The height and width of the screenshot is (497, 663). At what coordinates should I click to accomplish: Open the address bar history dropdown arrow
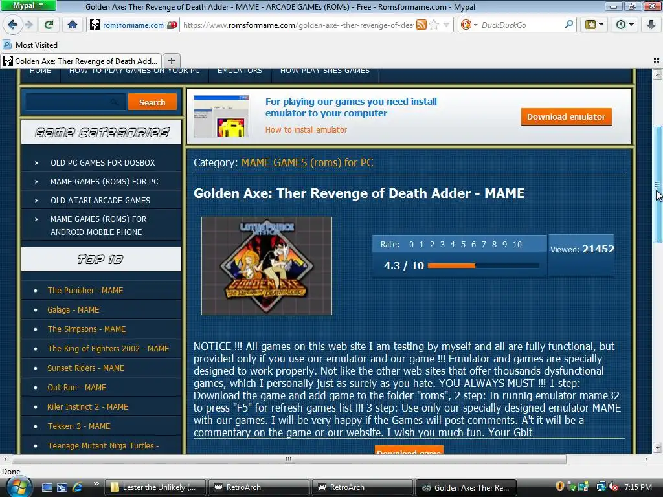446,25
